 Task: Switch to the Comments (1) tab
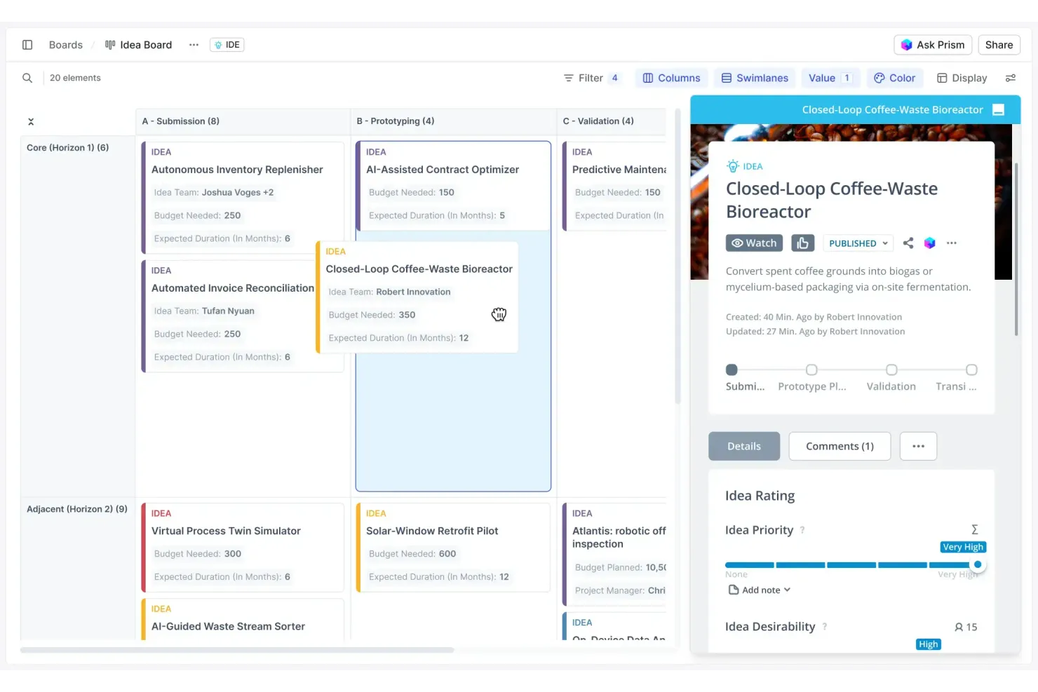840,446
